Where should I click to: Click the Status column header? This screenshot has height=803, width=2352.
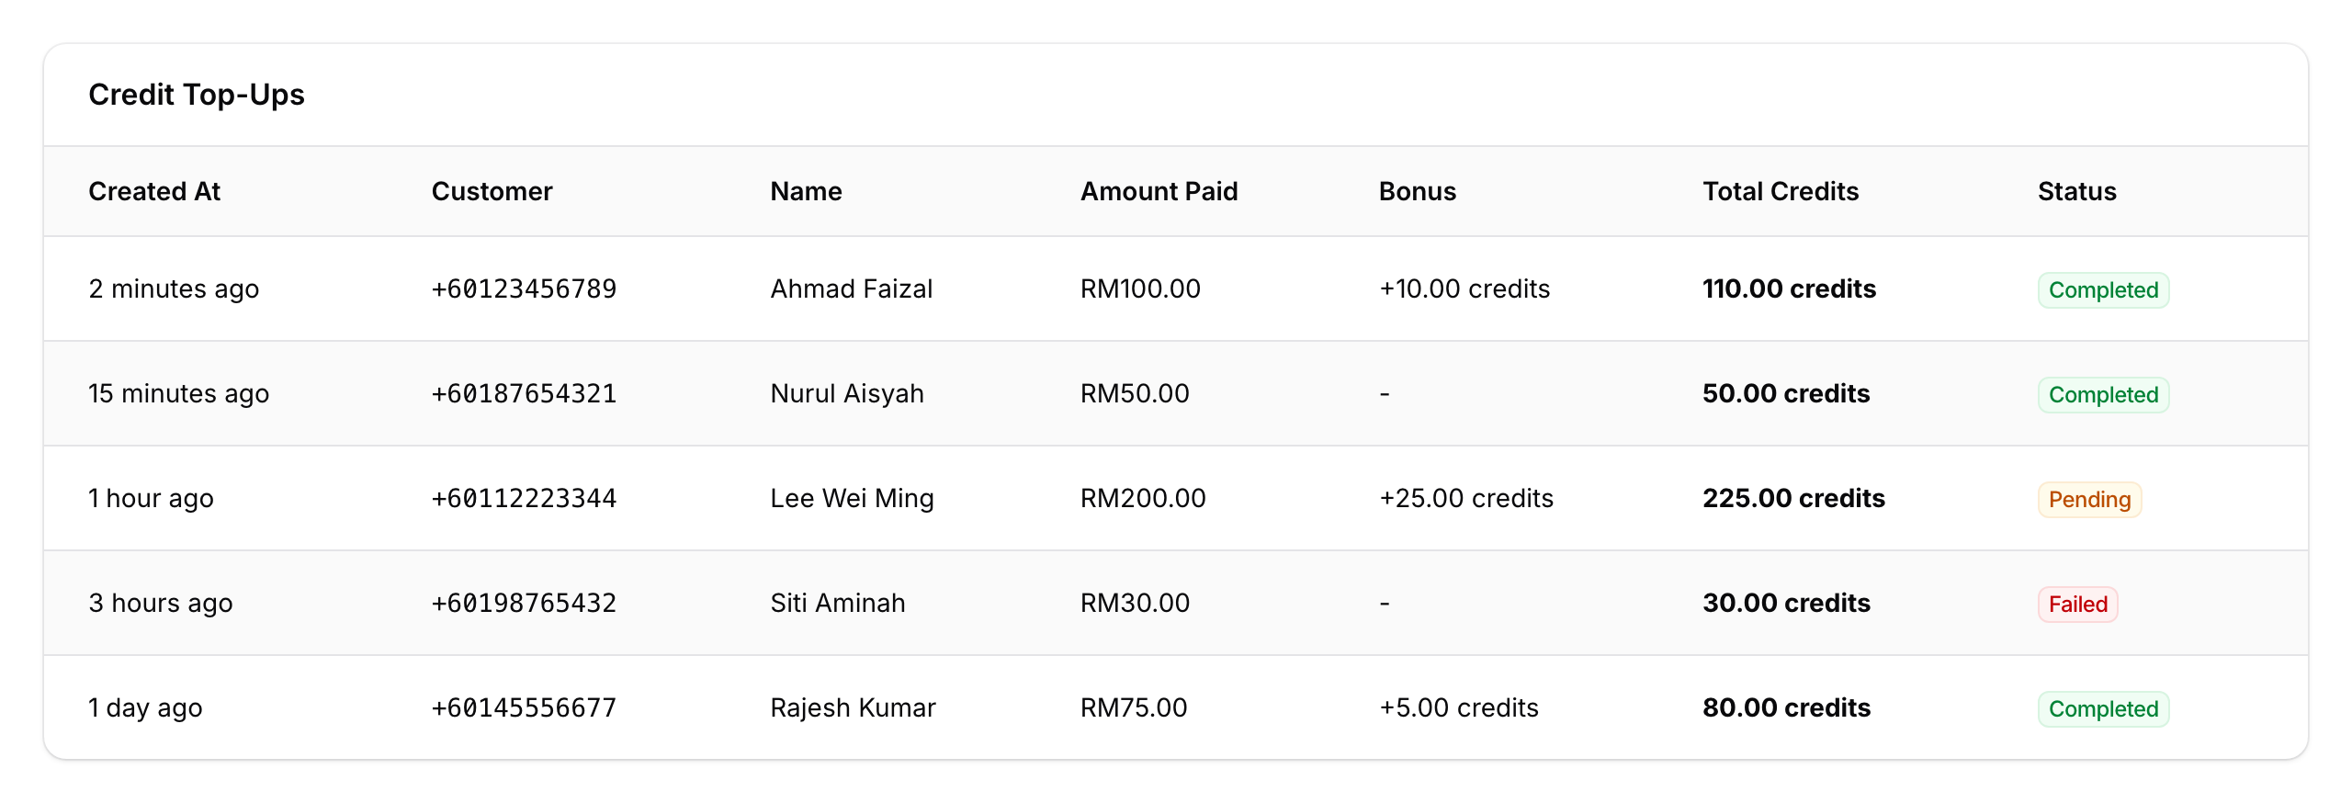[2075, 191]
